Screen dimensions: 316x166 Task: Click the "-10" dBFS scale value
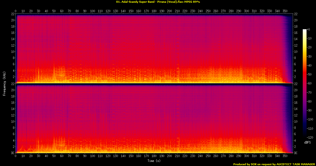click(x=309, y=38)
